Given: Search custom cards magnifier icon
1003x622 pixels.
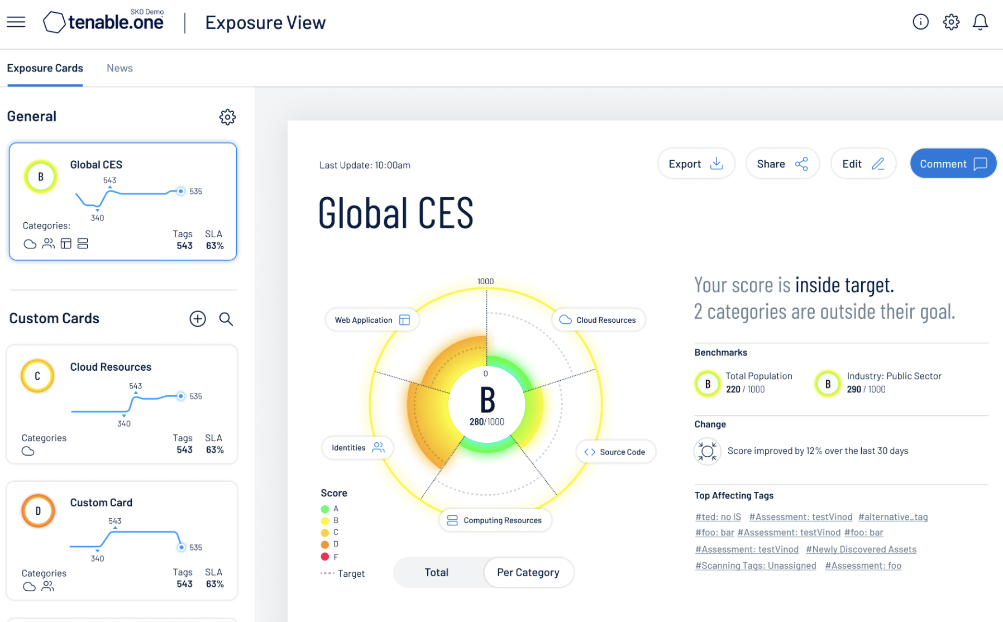Looking at the screenshot, I should pos(226,319).
